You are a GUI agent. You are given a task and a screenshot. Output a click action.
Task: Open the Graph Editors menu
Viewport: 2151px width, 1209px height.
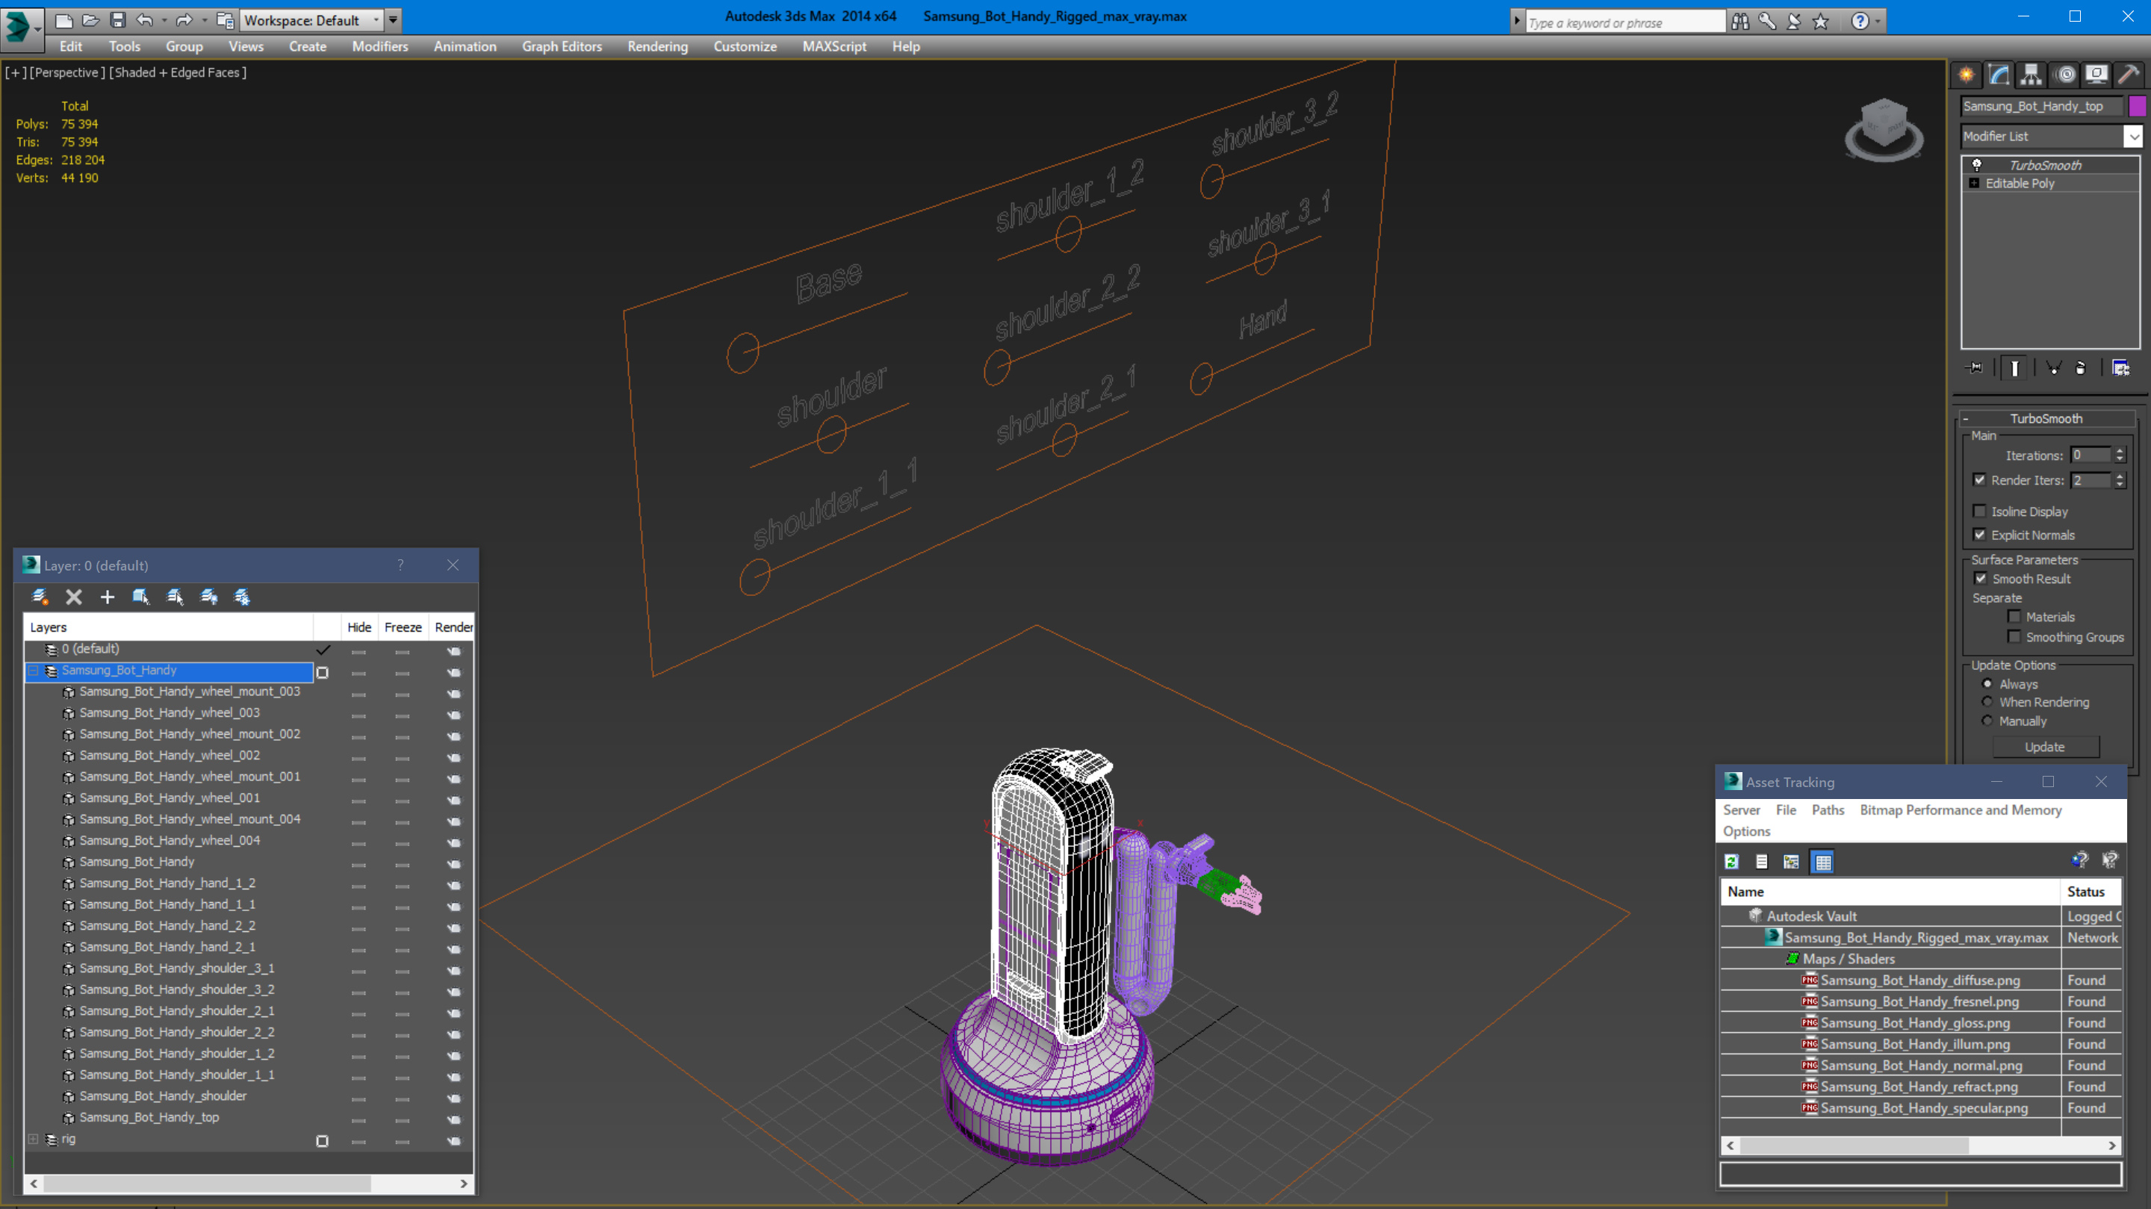pos(562,47)
